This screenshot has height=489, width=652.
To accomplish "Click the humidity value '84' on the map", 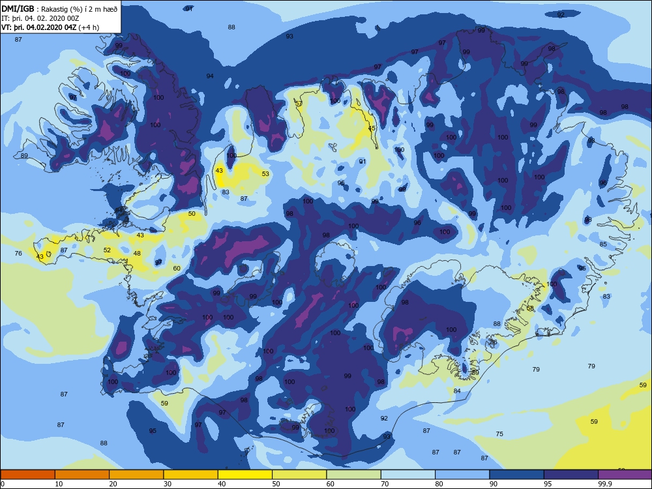I will pos(457,391).
